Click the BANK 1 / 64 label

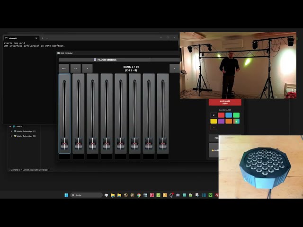click(x=131, y=67)
